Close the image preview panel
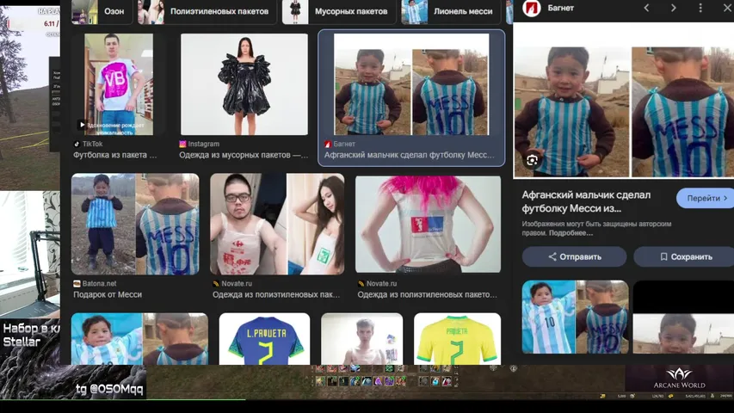Screen dimensions: 734x413 [727, 8]
